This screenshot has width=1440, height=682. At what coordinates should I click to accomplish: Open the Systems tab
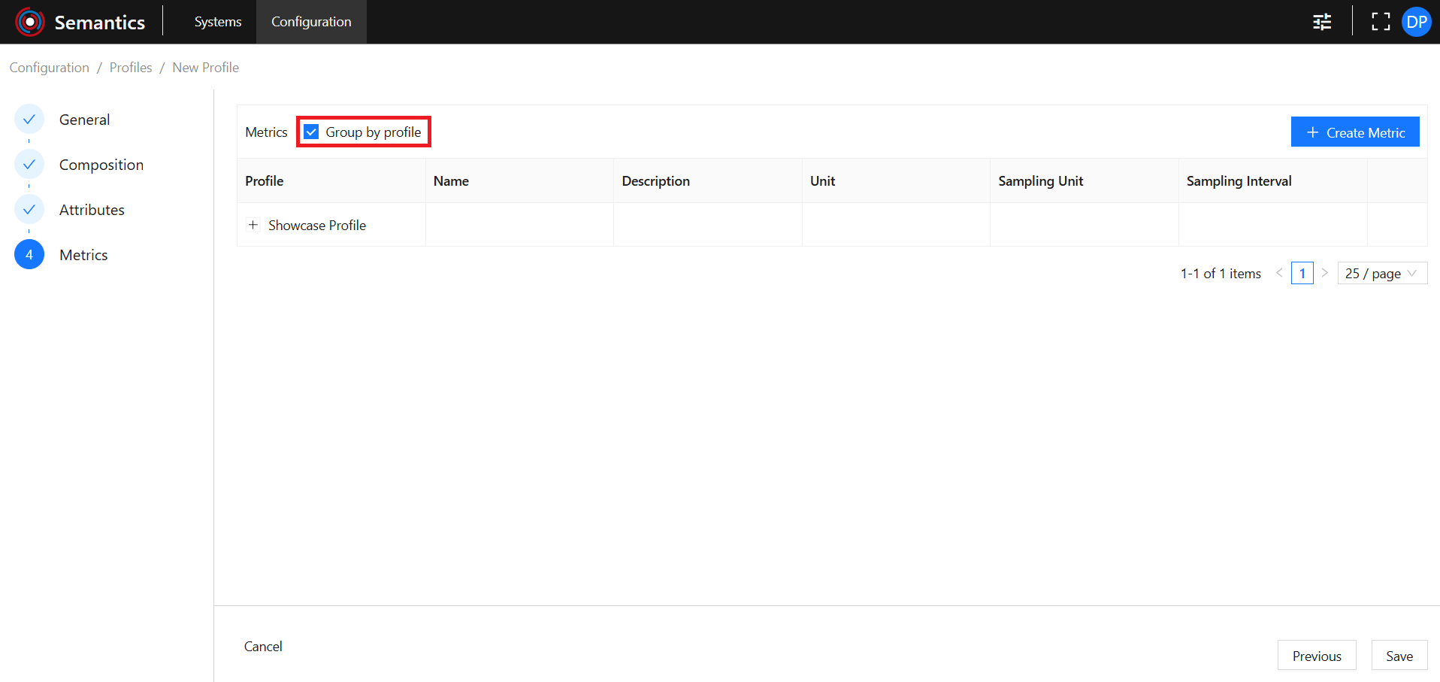pos(218,22)
